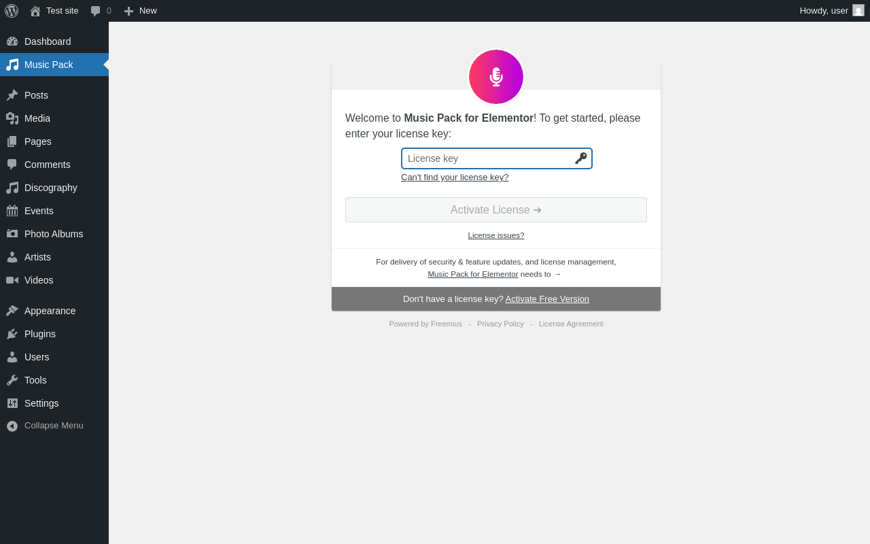The image size is (870, 544).
Task: Click the Events calendar icon
Action: [12, 211]
